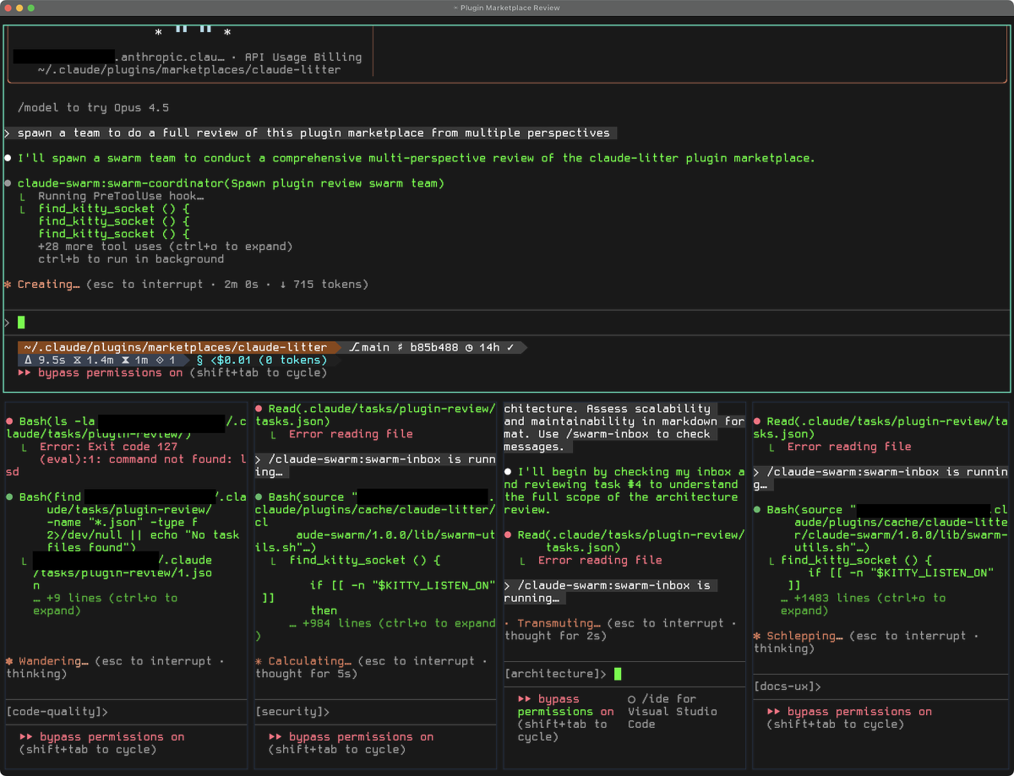Click "Error reading file" in security pane
This screenshot has width=1014, height=776.
tap(351, 434)
